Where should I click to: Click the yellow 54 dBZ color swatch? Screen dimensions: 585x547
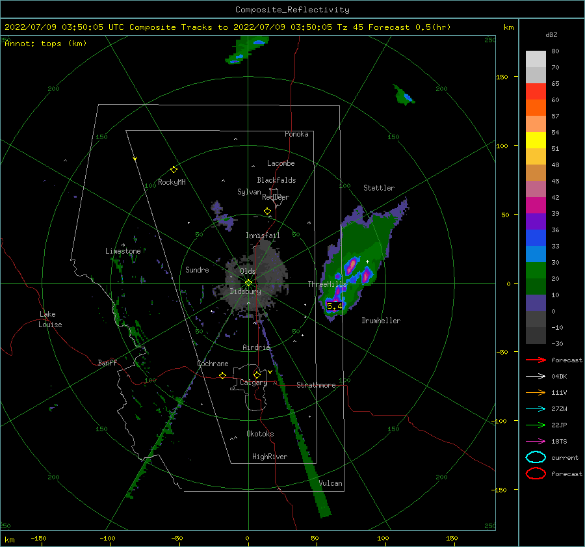[x=536, y=140]
